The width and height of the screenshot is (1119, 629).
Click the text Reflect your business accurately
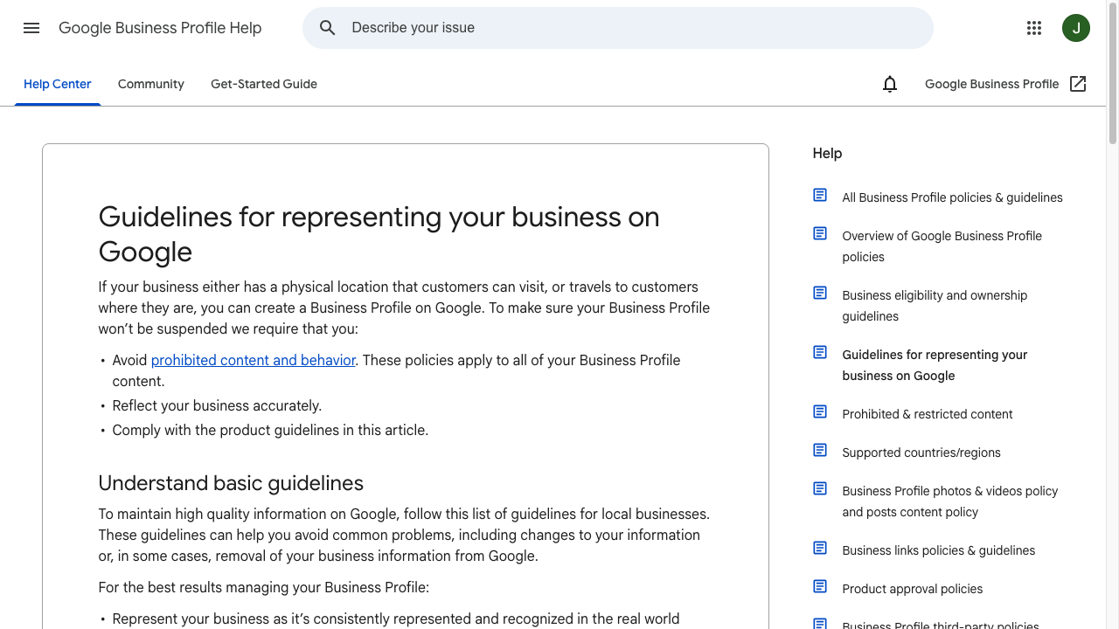coord(217,405)
